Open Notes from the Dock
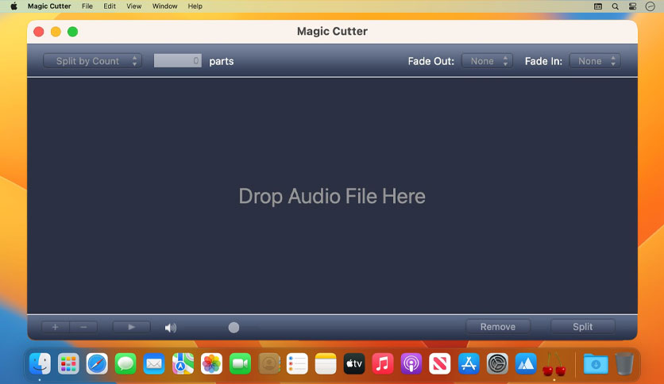Image resolution: width=664 pixels, height=384 pixels. (x=326, y=363)
